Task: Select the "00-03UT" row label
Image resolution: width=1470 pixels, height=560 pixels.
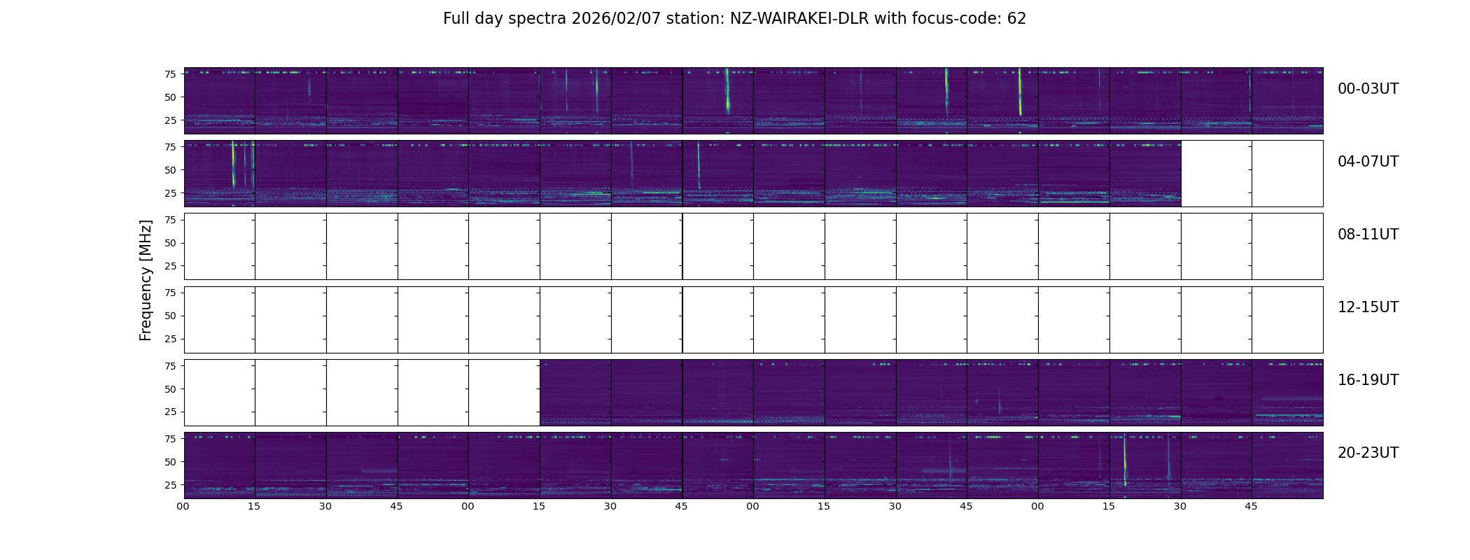Action: coord(1368,89)
